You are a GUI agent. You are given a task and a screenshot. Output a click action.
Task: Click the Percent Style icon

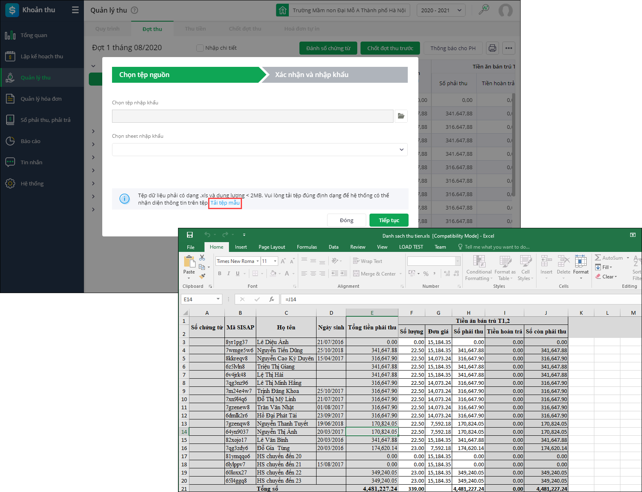click(426, 274)
